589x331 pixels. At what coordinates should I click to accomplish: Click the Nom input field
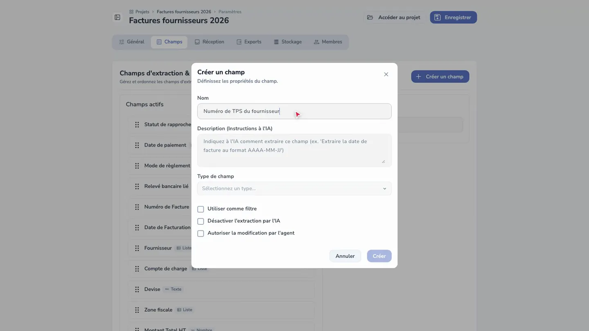(x=294, y=111)
